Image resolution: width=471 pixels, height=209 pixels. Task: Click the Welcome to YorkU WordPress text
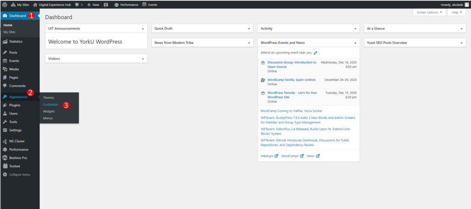pos(85,42)
